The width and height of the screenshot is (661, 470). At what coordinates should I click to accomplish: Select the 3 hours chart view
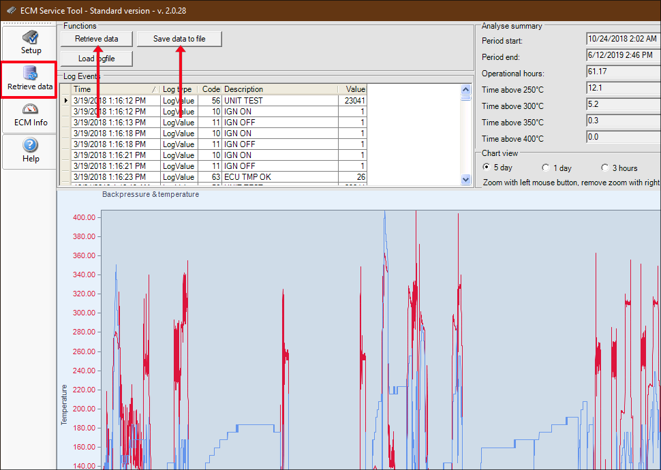pos(605,168)
